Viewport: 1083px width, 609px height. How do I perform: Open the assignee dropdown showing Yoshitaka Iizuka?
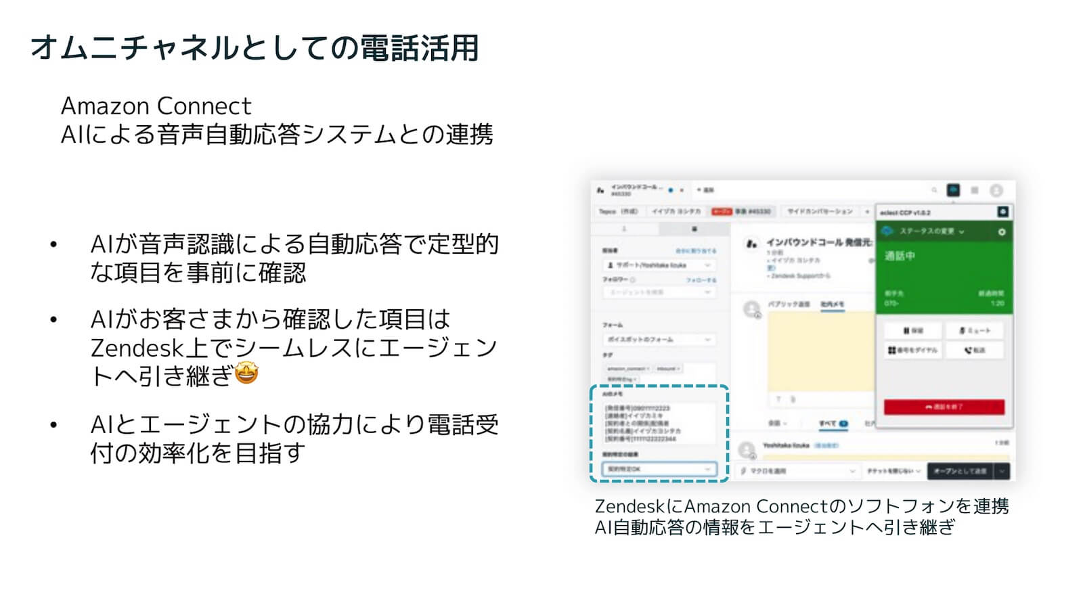tap(660, 265)
